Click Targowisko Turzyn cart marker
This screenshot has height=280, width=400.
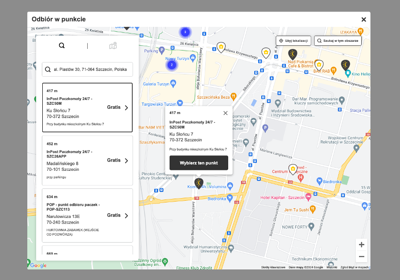click(180, 103)
